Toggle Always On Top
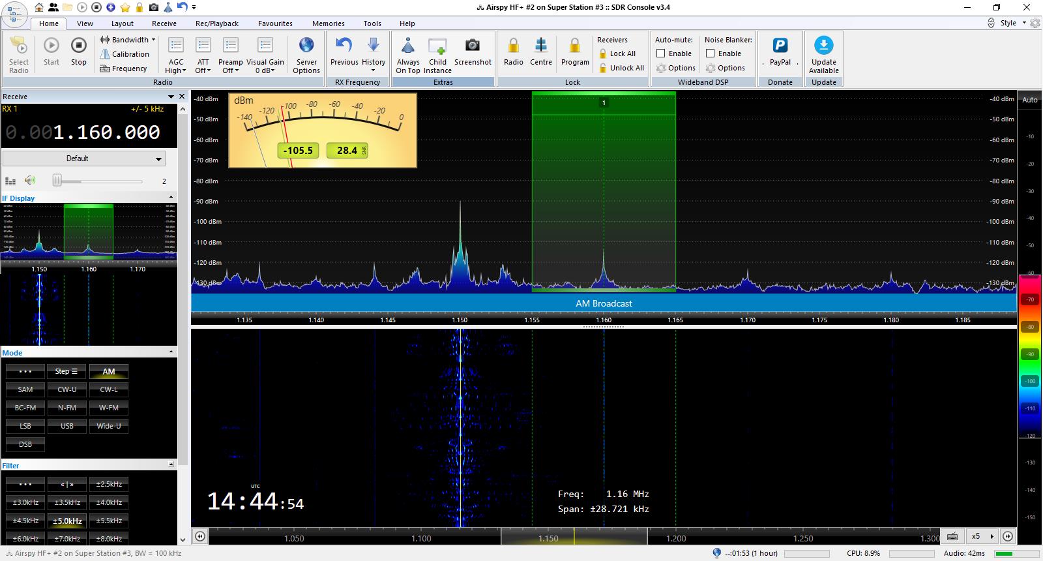The height and width of the screenshot is (561, 1043). [408, 55]
